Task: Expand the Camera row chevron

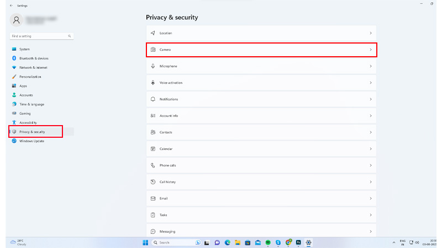Action: point(371,50)
